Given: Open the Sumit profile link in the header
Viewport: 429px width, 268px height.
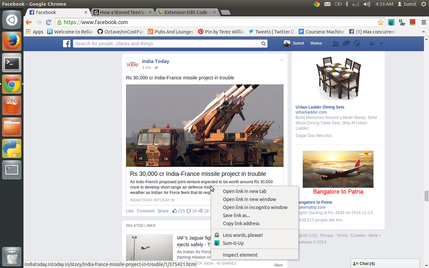Looking at the screenshot, I should (294, 43).
